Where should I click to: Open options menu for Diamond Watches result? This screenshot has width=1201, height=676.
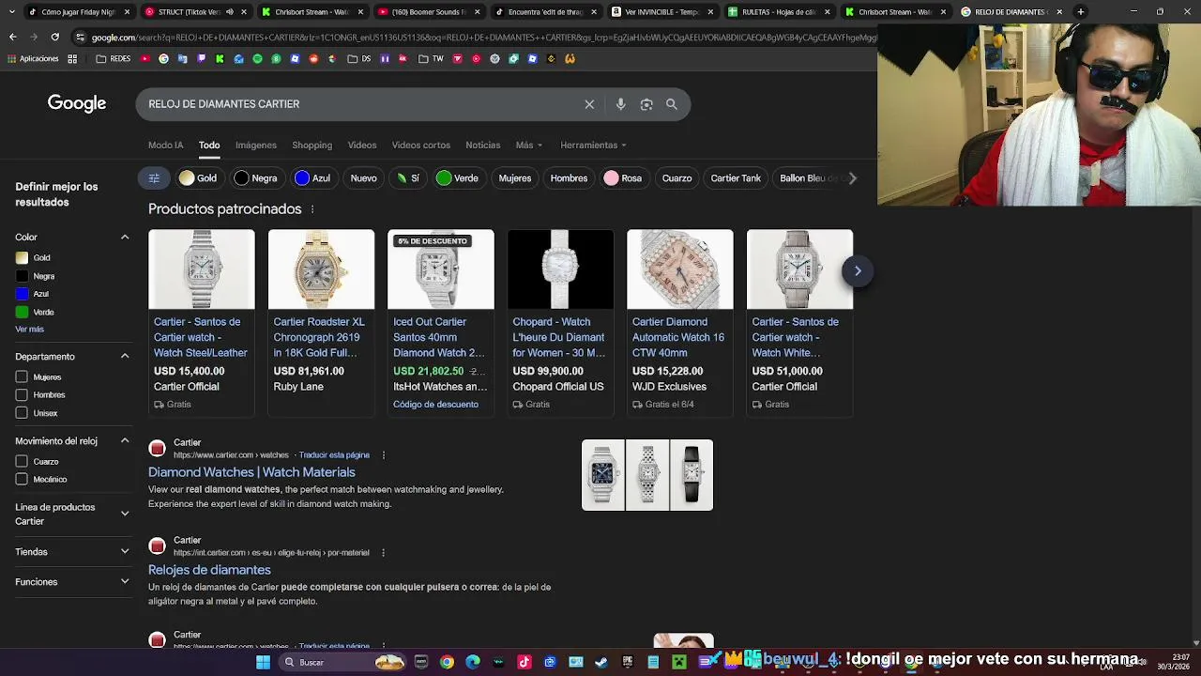[383, 455]
